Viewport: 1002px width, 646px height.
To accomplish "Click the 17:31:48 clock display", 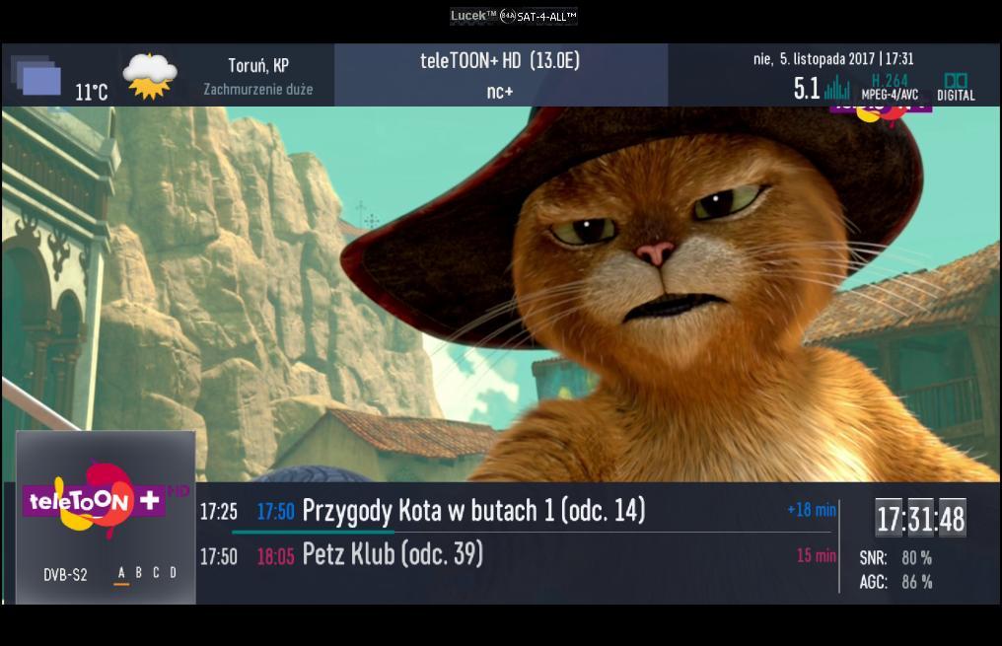I will pyautogui.click(x=920, y=518).
